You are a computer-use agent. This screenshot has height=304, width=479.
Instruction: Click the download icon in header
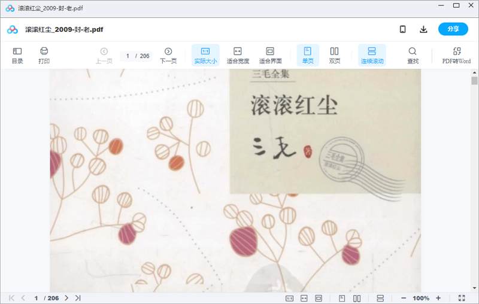coord(423,29)
